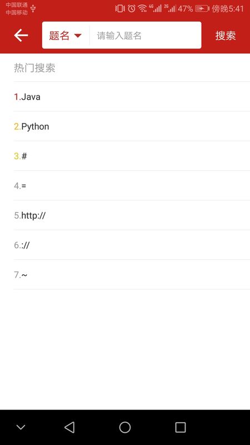Open the 题名 search type dropdown
250x445 pixels.
(66, 36)
